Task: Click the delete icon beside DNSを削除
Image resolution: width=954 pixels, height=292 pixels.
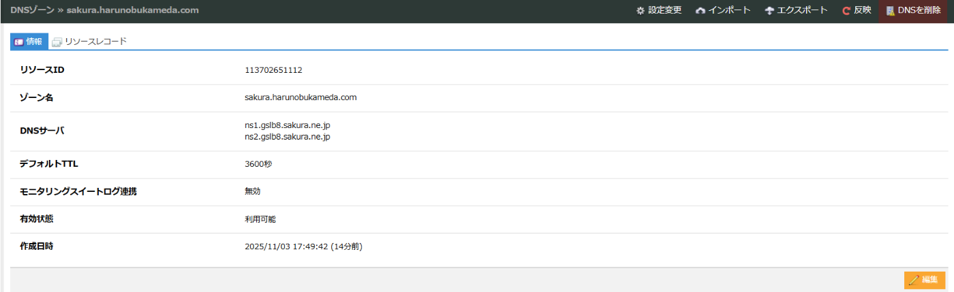Action: pyautogui.click(x=890, y=11)
